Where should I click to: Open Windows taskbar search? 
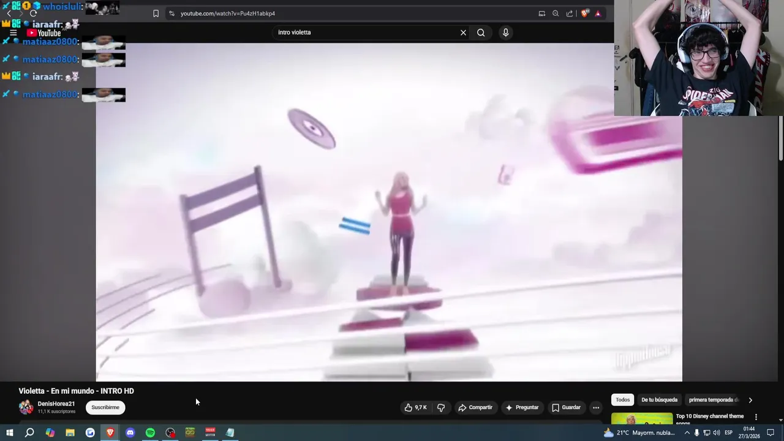click(x=29, y=432)
